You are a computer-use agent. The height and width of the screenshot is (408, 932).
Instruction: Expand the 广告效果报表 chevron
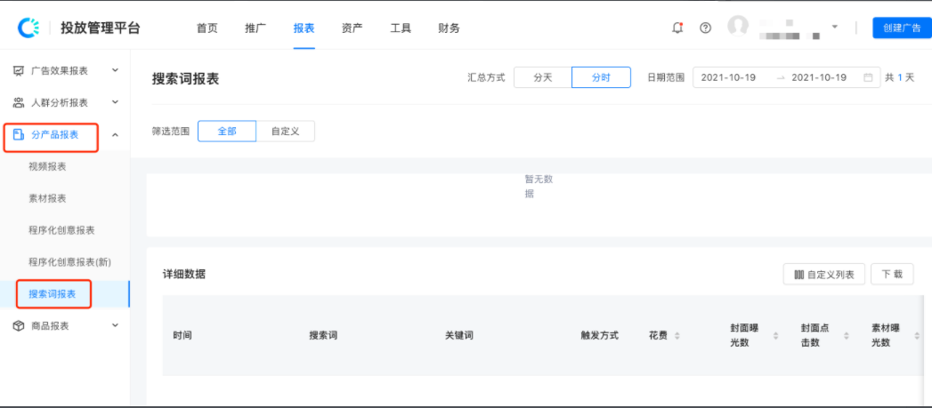click(116, 70)
